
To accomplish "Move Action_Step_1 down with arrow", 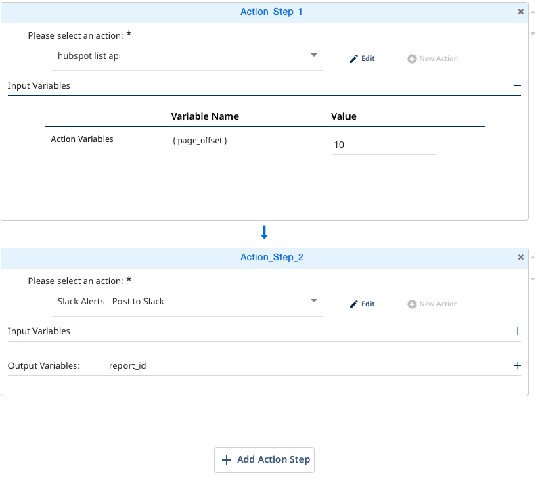I will click(x=533, y=34).
